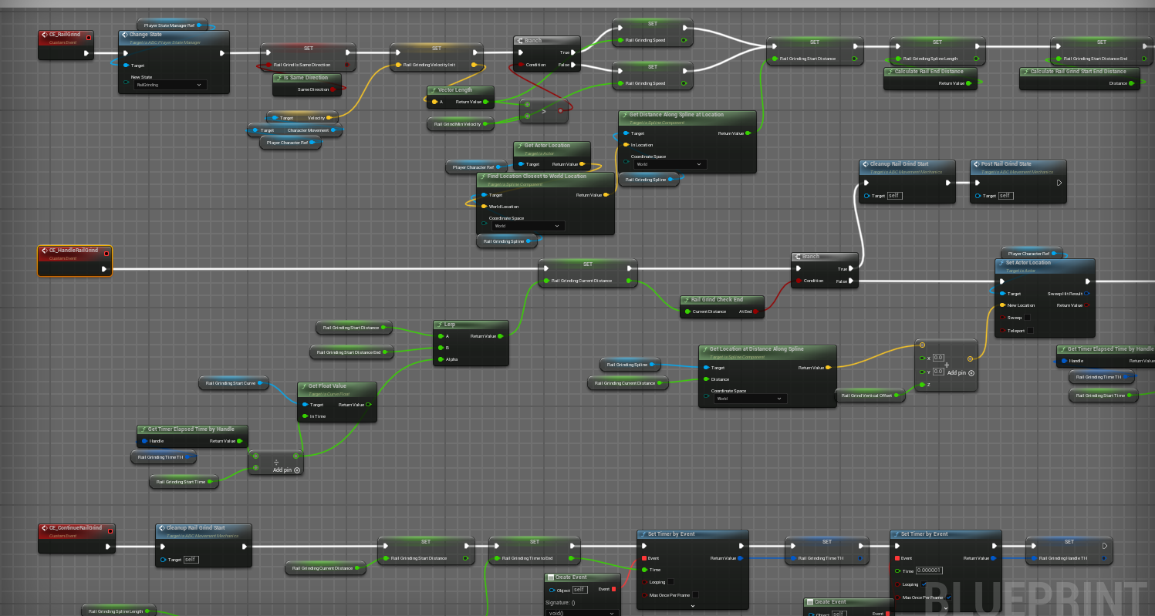Open the Create Event signature void() dropdown
Screen dimensions: 1155x616
point(583,613)
